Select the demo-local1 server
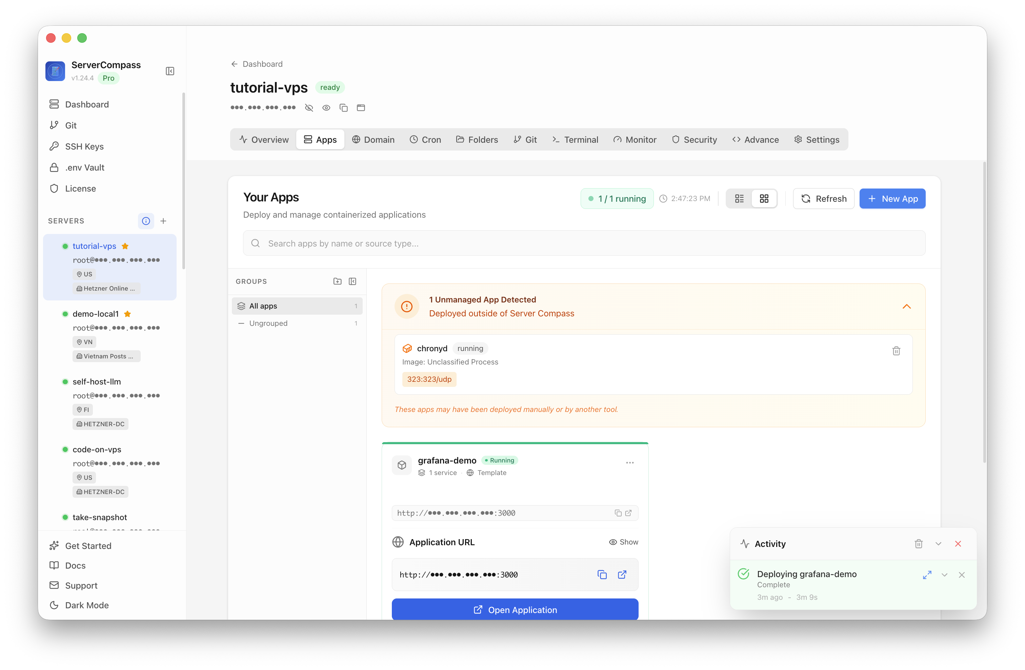The height and width of the screenshot is (670, 1025). 110,335
